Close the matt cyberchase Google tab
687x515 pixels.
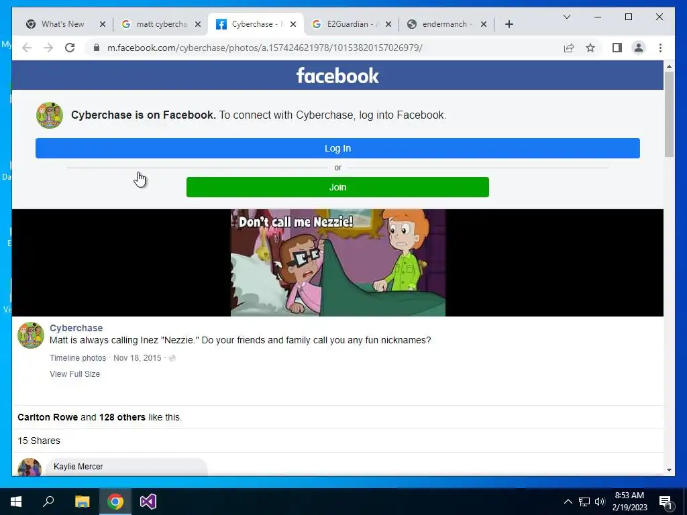[x=198, y=24]
